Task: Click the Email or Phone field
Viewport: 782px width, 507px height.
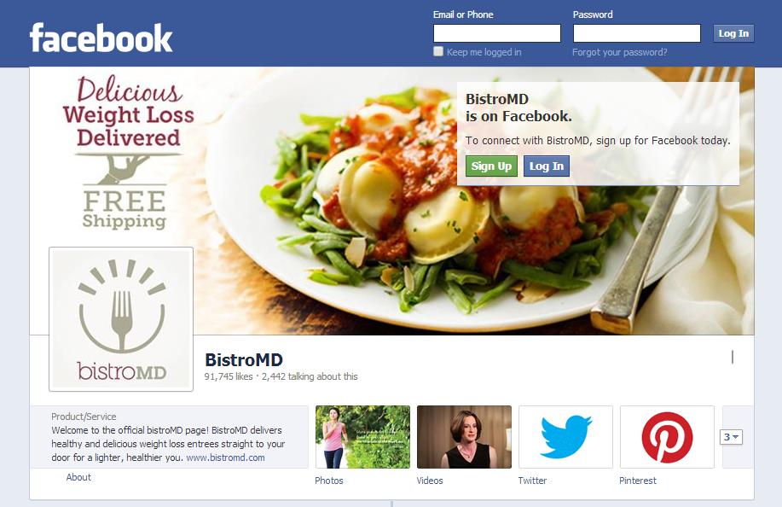Action: click(496, 33)
